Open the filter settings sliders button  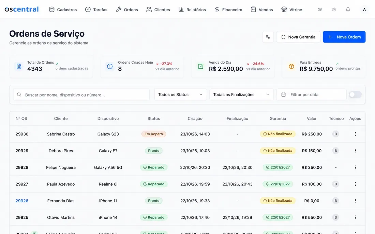[x=268, y=37]
